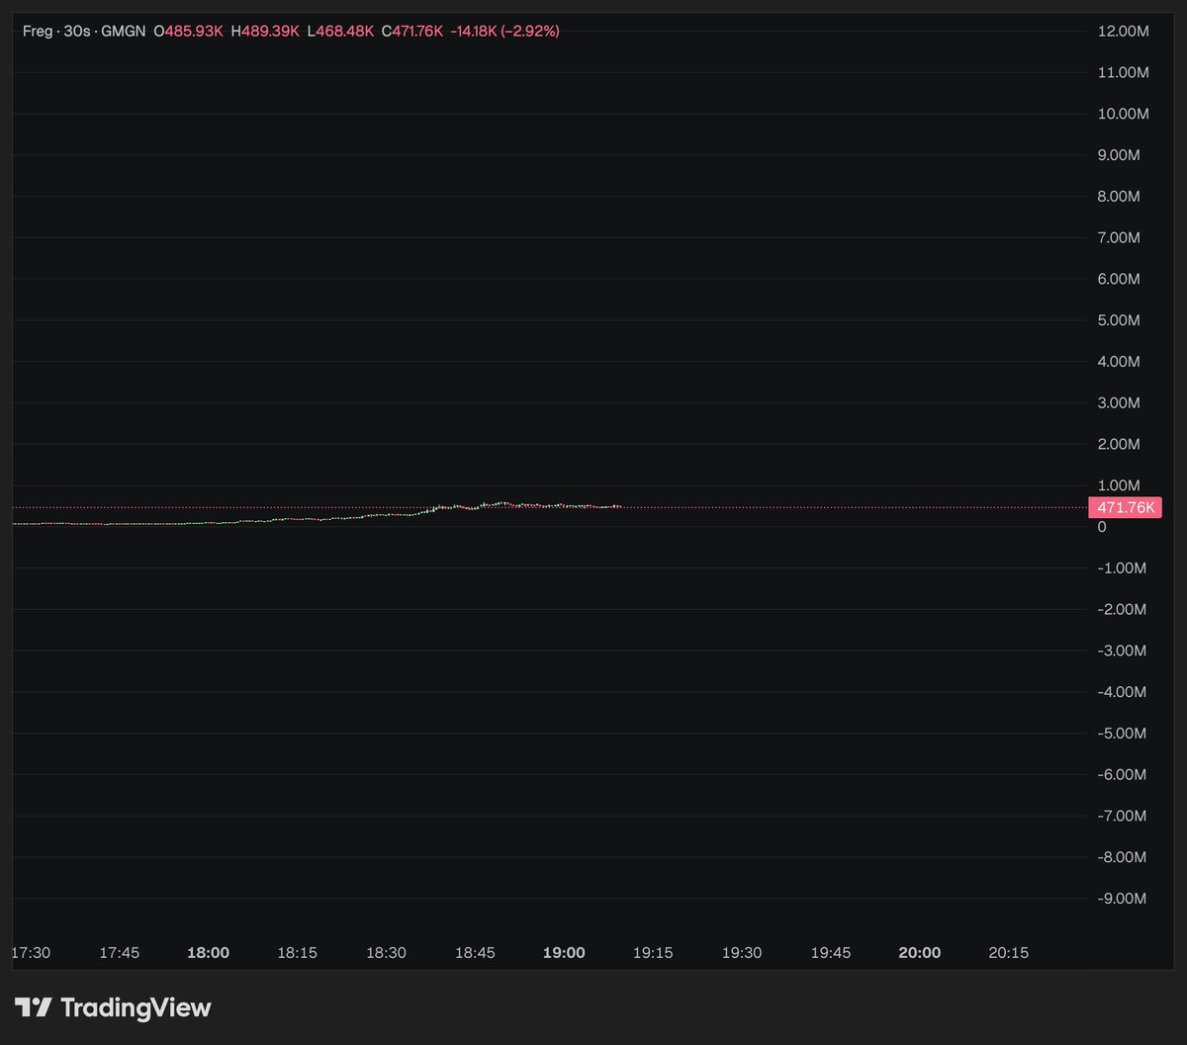Click the 19:00 time axis label
Screen dimensions: 1187x1045
coord(564,953)
